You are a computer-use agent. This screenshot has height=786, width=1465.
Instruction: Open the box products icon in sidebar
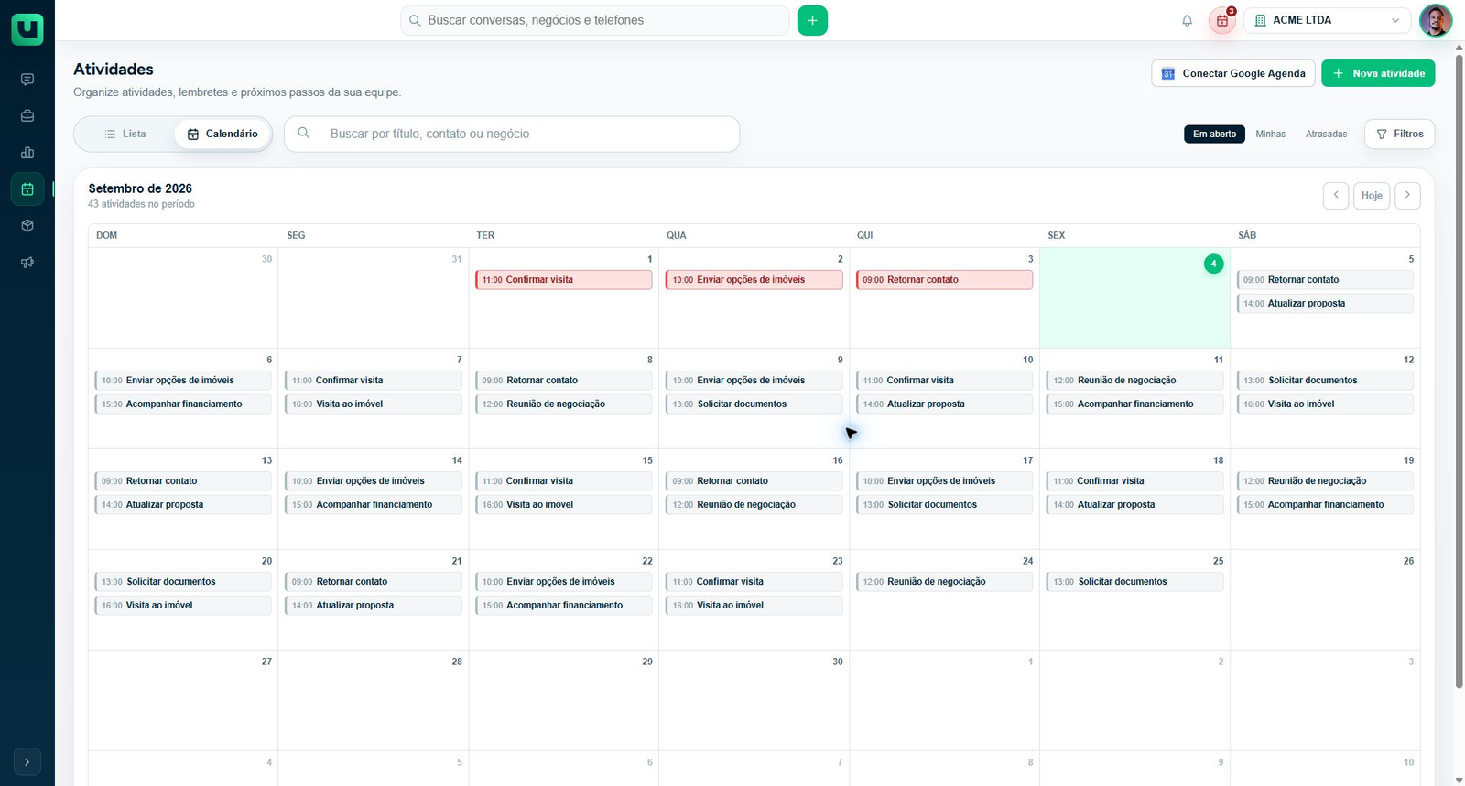(x=27, y=226)
